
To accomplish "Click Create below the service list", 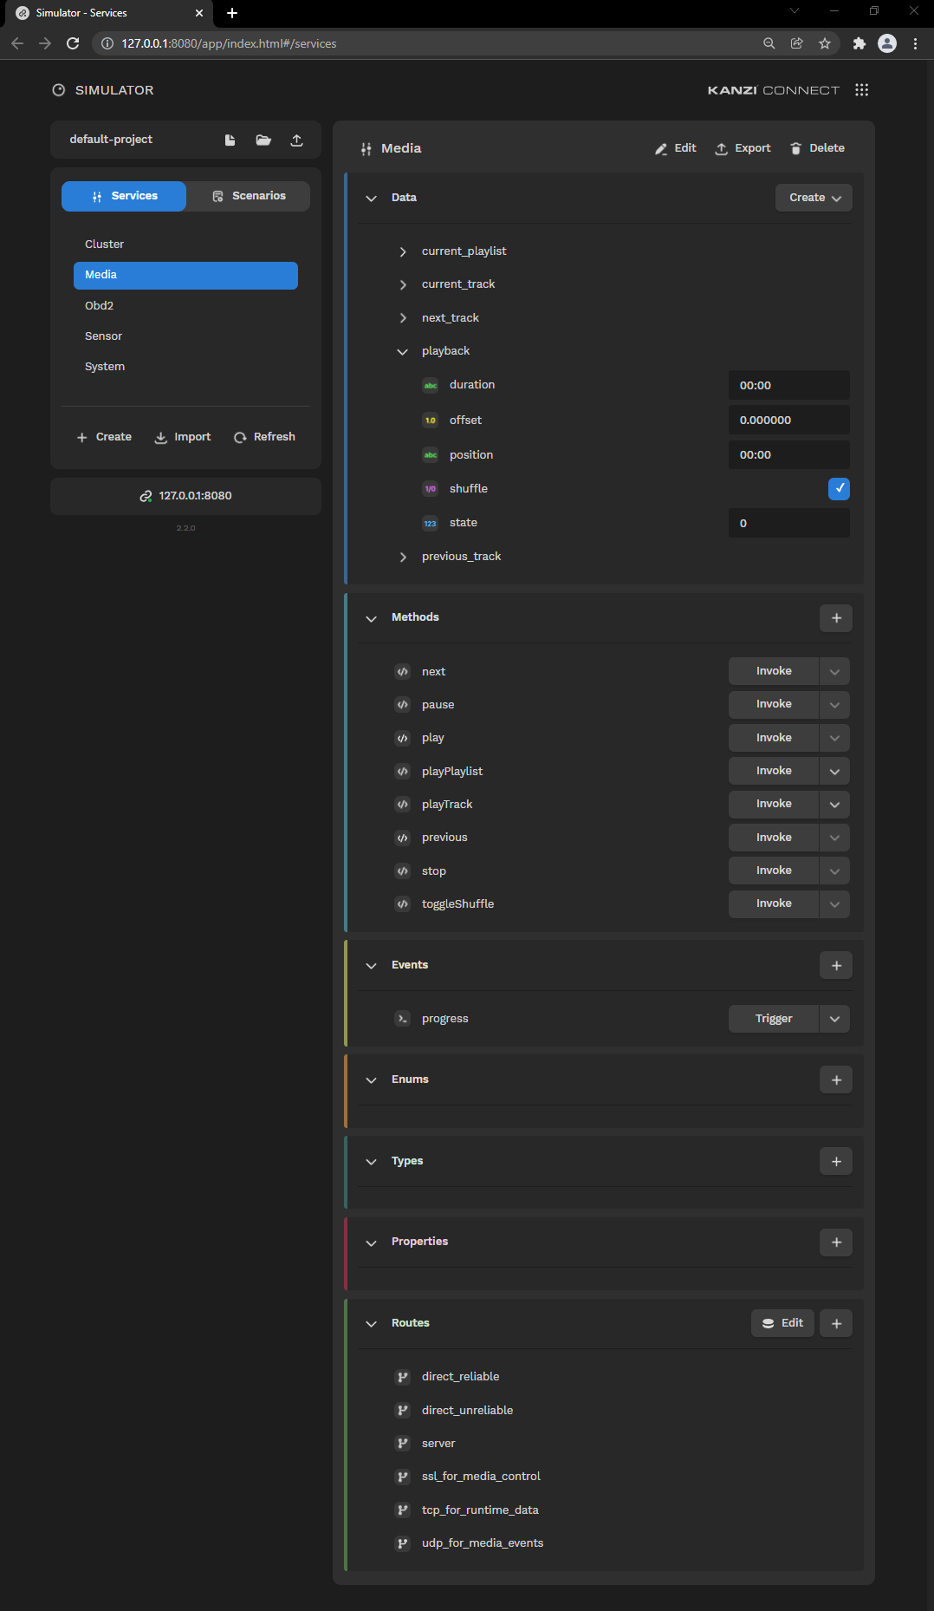I will tap(104, 437).
